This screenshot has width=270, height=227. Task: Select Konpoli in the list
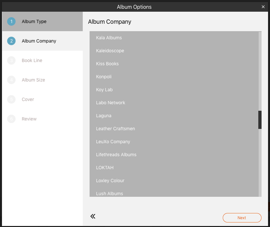pos(174,77)
